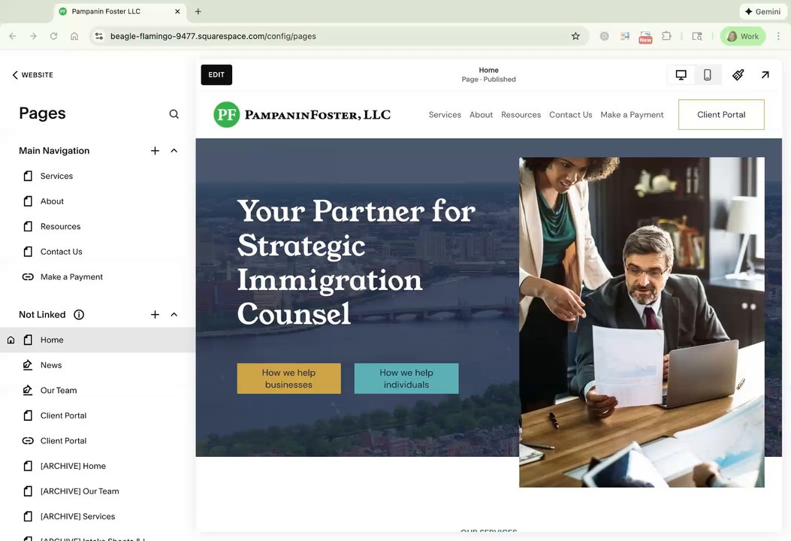Open the Not Linked info icon
This screenshot has width=791, height=541.
[x=79, y=315]
